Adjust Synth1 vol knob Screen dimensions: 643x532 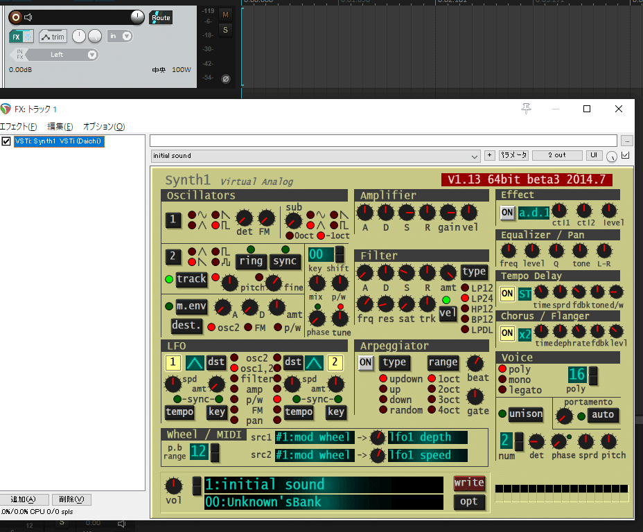coord(173,486)
